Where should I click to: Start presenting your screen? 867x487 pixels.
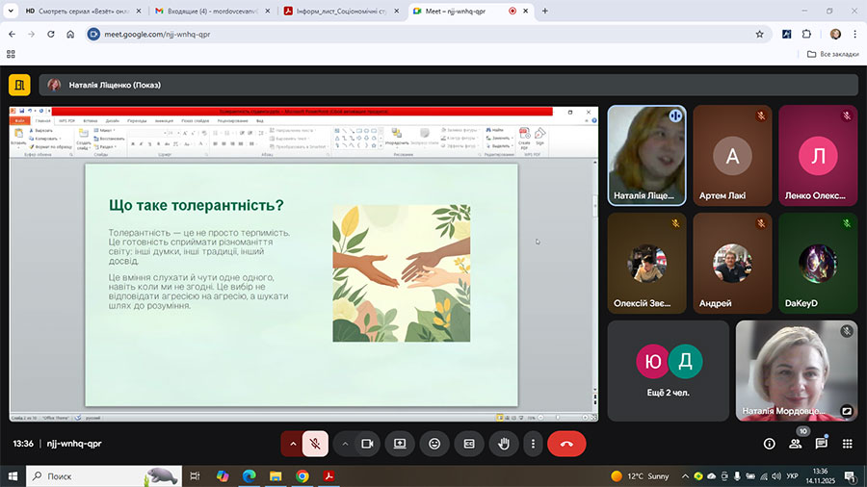[x=400, y=444]
